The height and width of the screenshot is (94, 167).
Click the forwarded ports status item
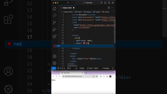pyautogui.click(x=69, y=68)
